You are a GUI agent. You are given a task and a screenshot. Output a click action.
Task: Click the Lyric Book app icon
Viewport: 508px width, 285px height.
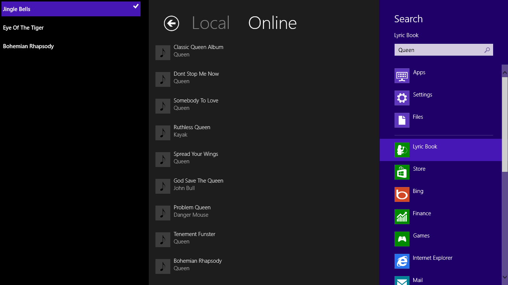click(402, 150)
